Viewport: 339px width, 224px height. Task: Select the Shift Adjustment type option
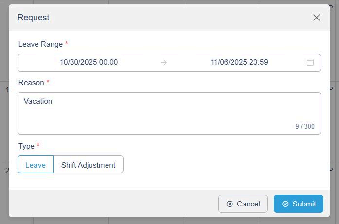[x=88, y=165]
